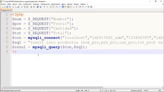Create a new file with the New icon
164x92 pixels.
2,7
